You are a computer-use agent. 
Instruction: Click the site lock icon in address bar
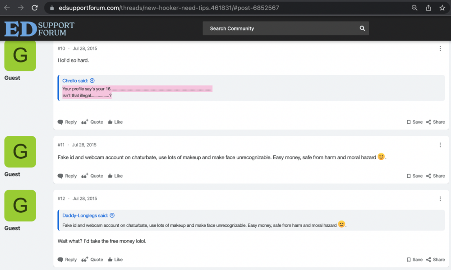click(52, 8)
